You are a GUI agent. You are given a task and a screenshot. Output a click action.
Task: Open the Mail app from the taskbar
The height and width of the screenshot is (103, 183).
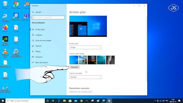pyautogui.click(x=75, y=101)
